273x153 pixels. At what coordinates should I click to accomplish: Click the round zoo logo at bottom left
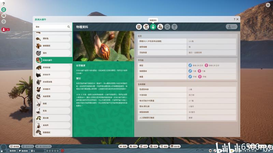point(3,148)
